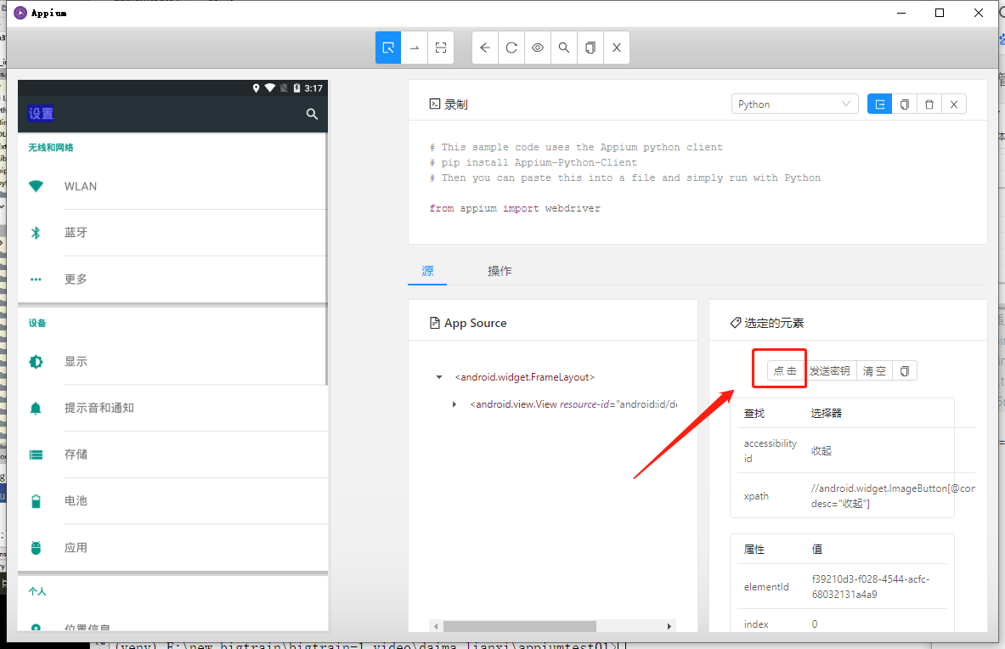Screen dimensions: 1005x649
Task: Switch to the 源 tab
Action: tap(427, 271)
